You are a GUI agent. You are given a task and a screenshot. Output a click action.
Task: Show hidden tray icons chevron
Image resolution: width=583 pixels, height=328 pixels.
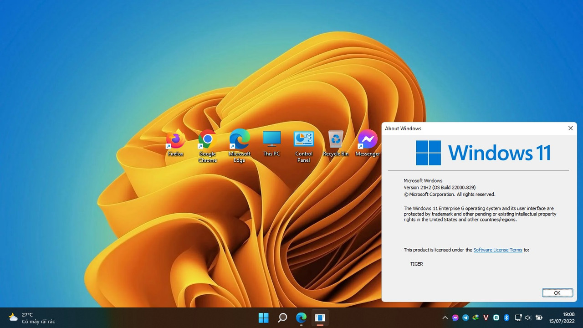point(445,318)
